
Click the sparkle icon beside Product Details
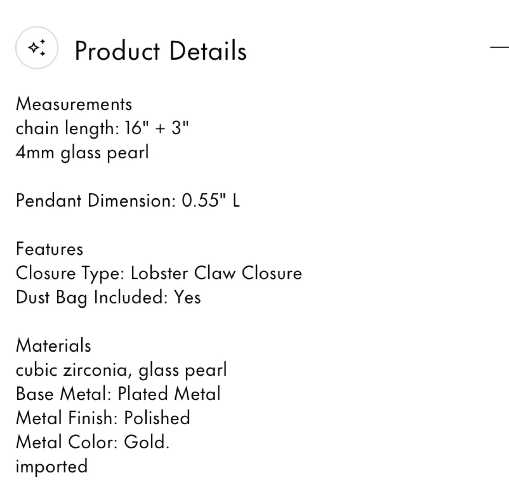pos(37,47)
